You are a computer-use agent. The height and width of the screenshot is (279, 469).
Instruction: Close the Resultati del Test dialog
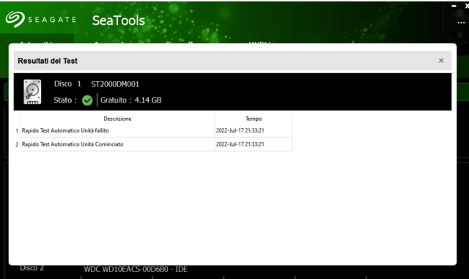click(x=441, y=61)
